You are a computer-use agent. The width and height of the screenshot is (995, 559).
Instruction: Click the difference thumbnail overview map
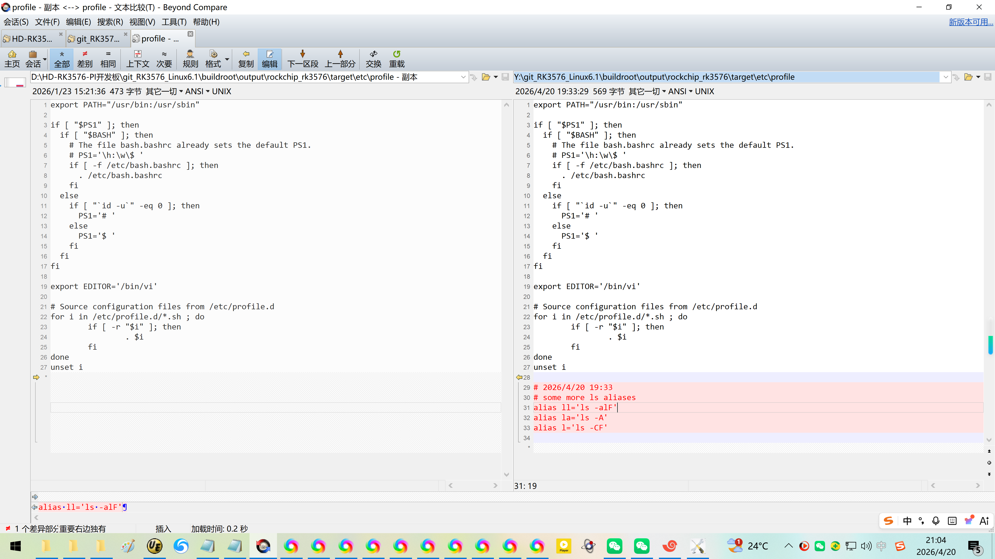pos(15,82)
